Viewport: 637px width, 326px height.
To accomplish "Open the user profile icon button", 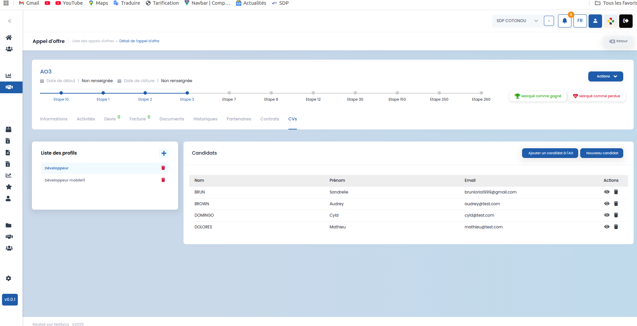I will point(595,21).
